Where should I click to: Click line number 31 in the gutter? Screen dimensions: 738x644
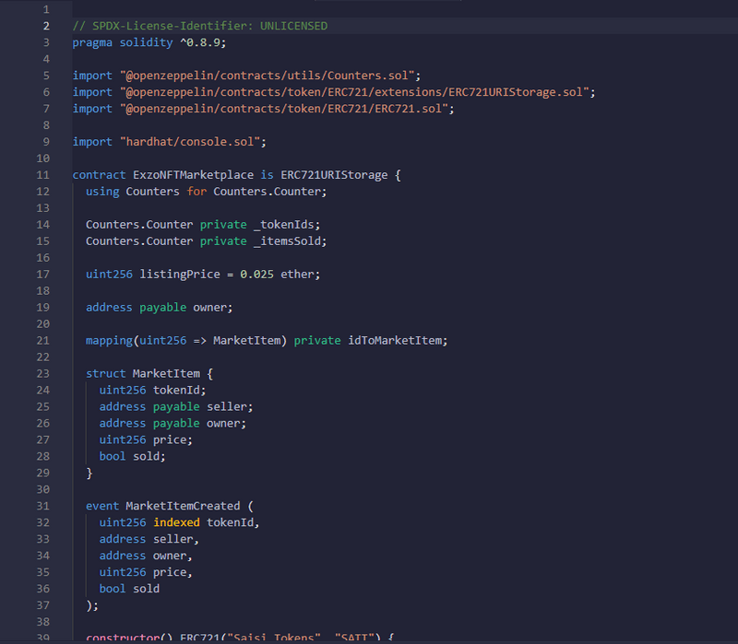point(42,506)
